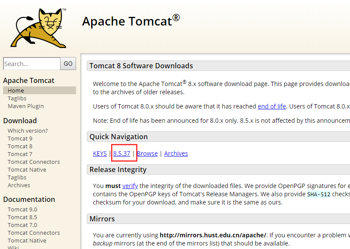Open the Which version? page
350x249 pixels.
pyautogui.click(x=28, y=131)
